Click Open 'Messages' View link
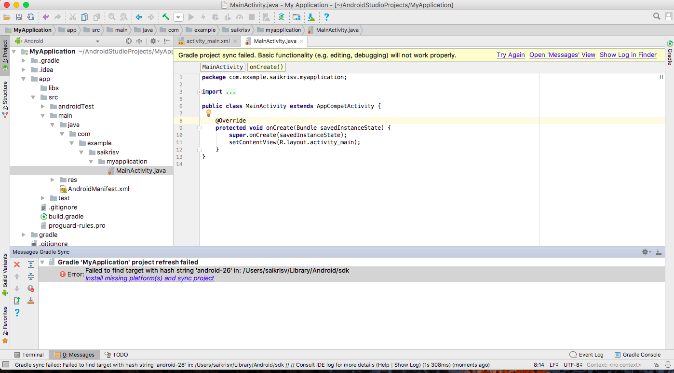This screenshot has height=373, width=674. click(562, 55)
